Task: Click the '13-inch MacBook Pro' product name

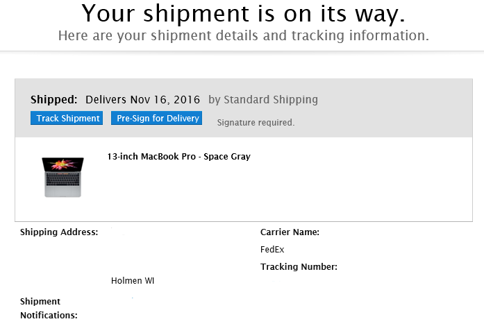Action: [x=151, y=156]
